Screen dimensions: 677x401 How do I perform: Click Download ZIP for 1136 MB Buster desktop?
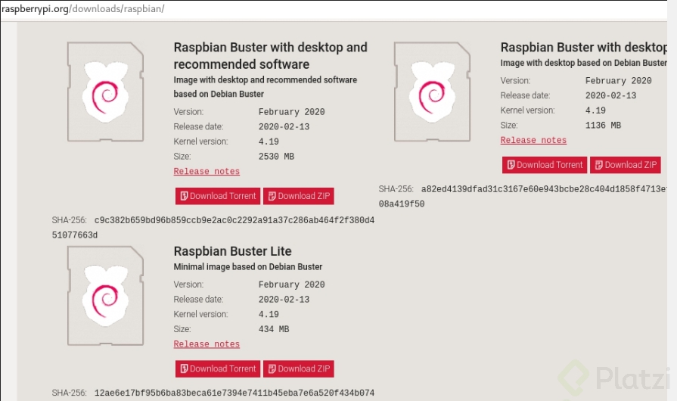pos(626,165)
